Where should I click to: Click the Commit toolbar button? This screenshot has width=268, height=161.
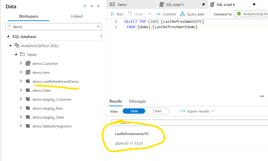[x=166, y=14]
